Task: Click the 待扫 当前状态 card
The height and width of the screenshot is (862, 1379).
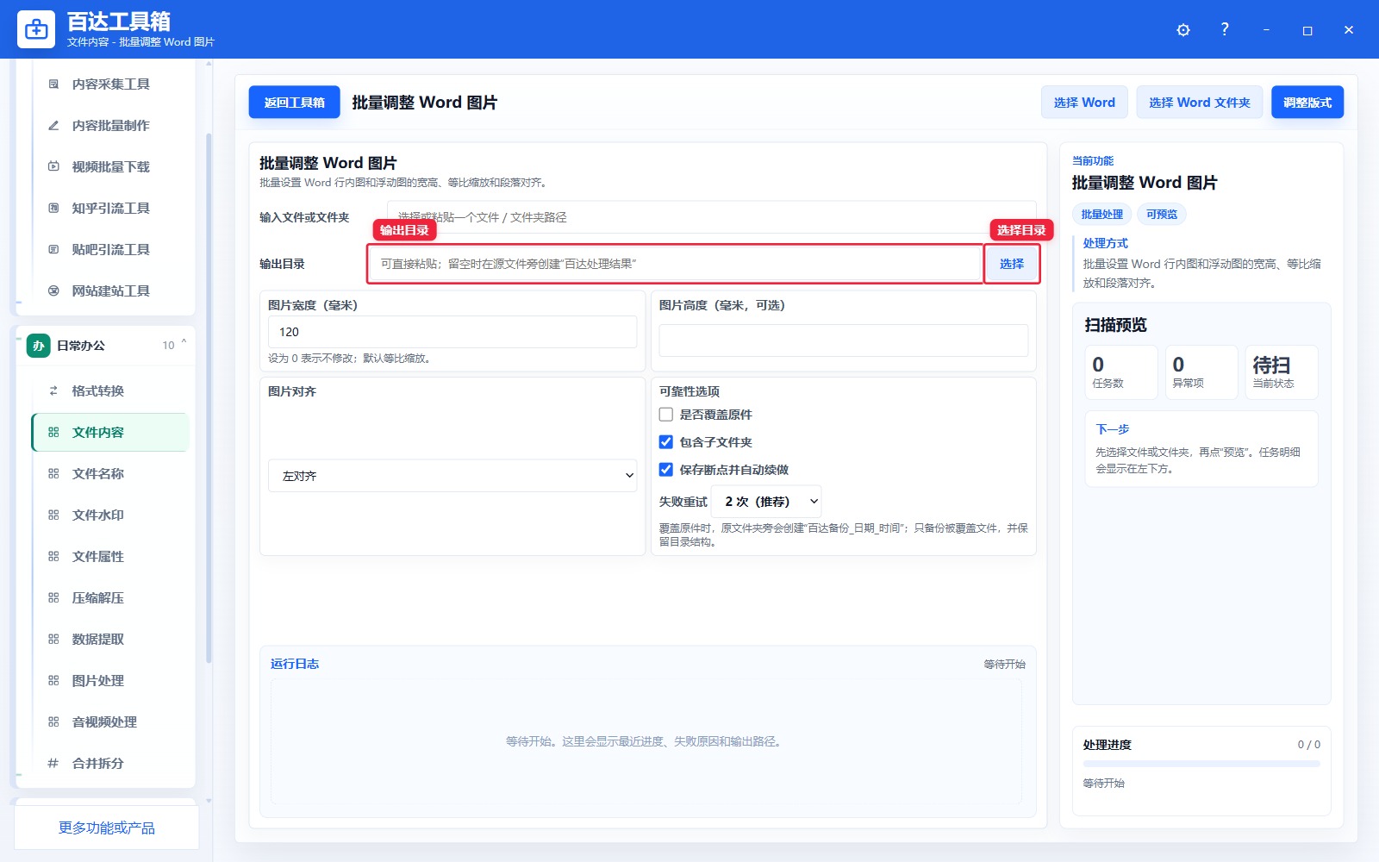Action: (1282, 372)
